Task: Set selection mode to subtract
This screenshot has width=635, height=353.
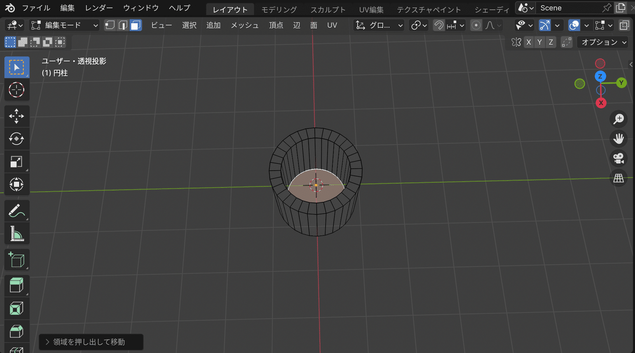Action: [35, 42]
